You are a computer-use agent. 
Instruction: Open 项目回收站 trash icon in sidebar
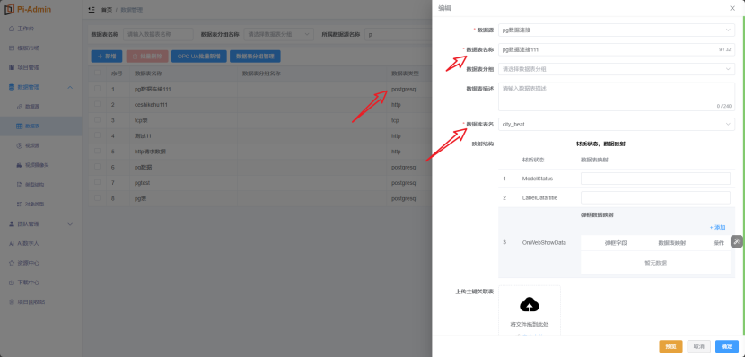coord(12,302)
